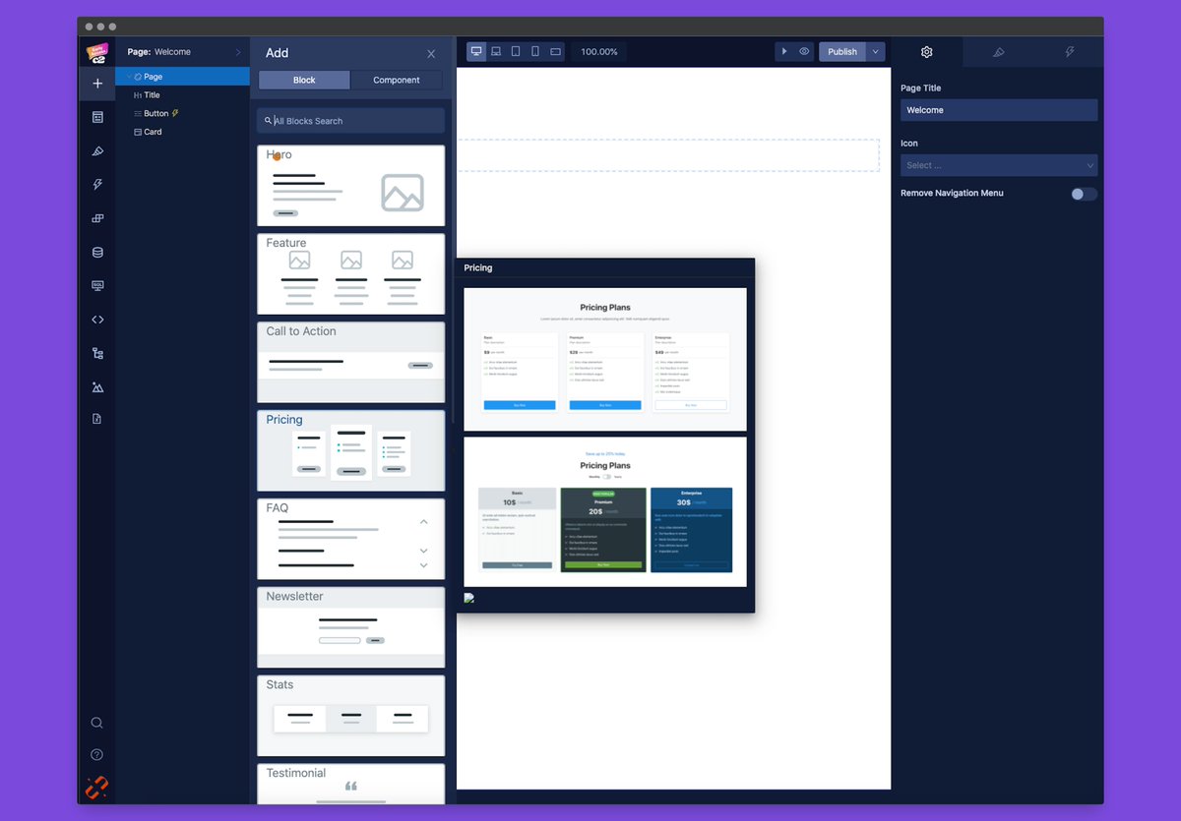
Task: Select the Button item in page tree
Action: click(x=155, y=113)
